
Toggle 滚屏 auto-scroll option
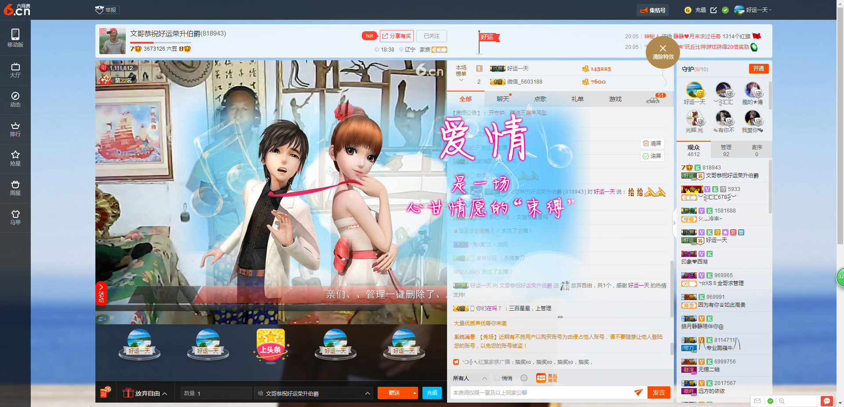point(652,156)
